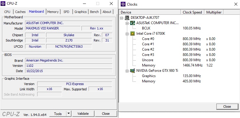Click the Southbridge Rev. 31 field
240x118 pixels.
click(107, 40)
